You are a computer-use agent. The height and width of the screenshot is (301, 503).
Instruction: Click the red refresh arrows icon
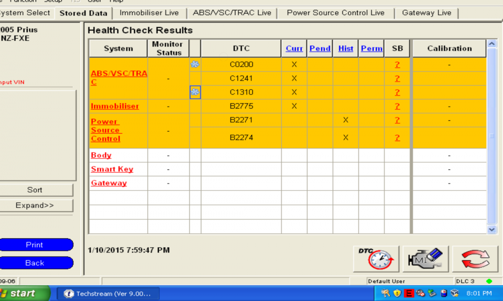(x=475, y=259)
